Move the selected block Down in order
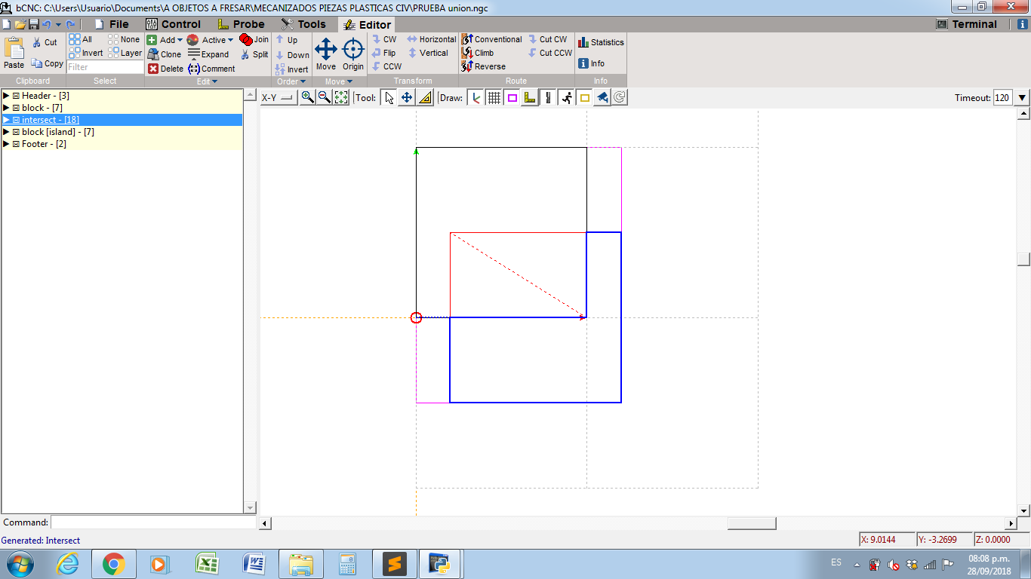The image size is (1031, 579). (291, 55)
